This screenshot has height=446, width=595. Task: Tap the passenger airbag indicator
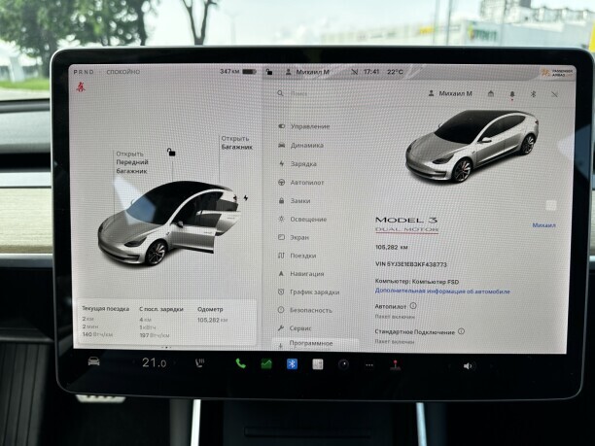557,73
